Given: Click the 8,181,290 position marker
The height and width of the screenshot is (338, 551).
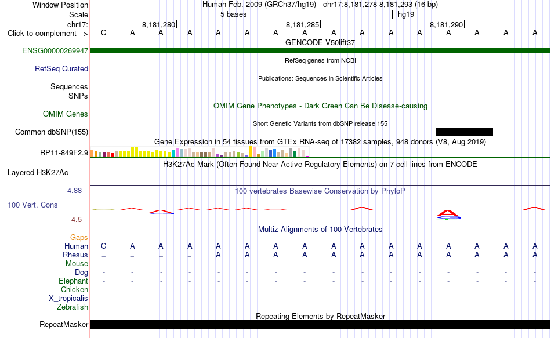Looking at the screenshot, I should 447,24.
